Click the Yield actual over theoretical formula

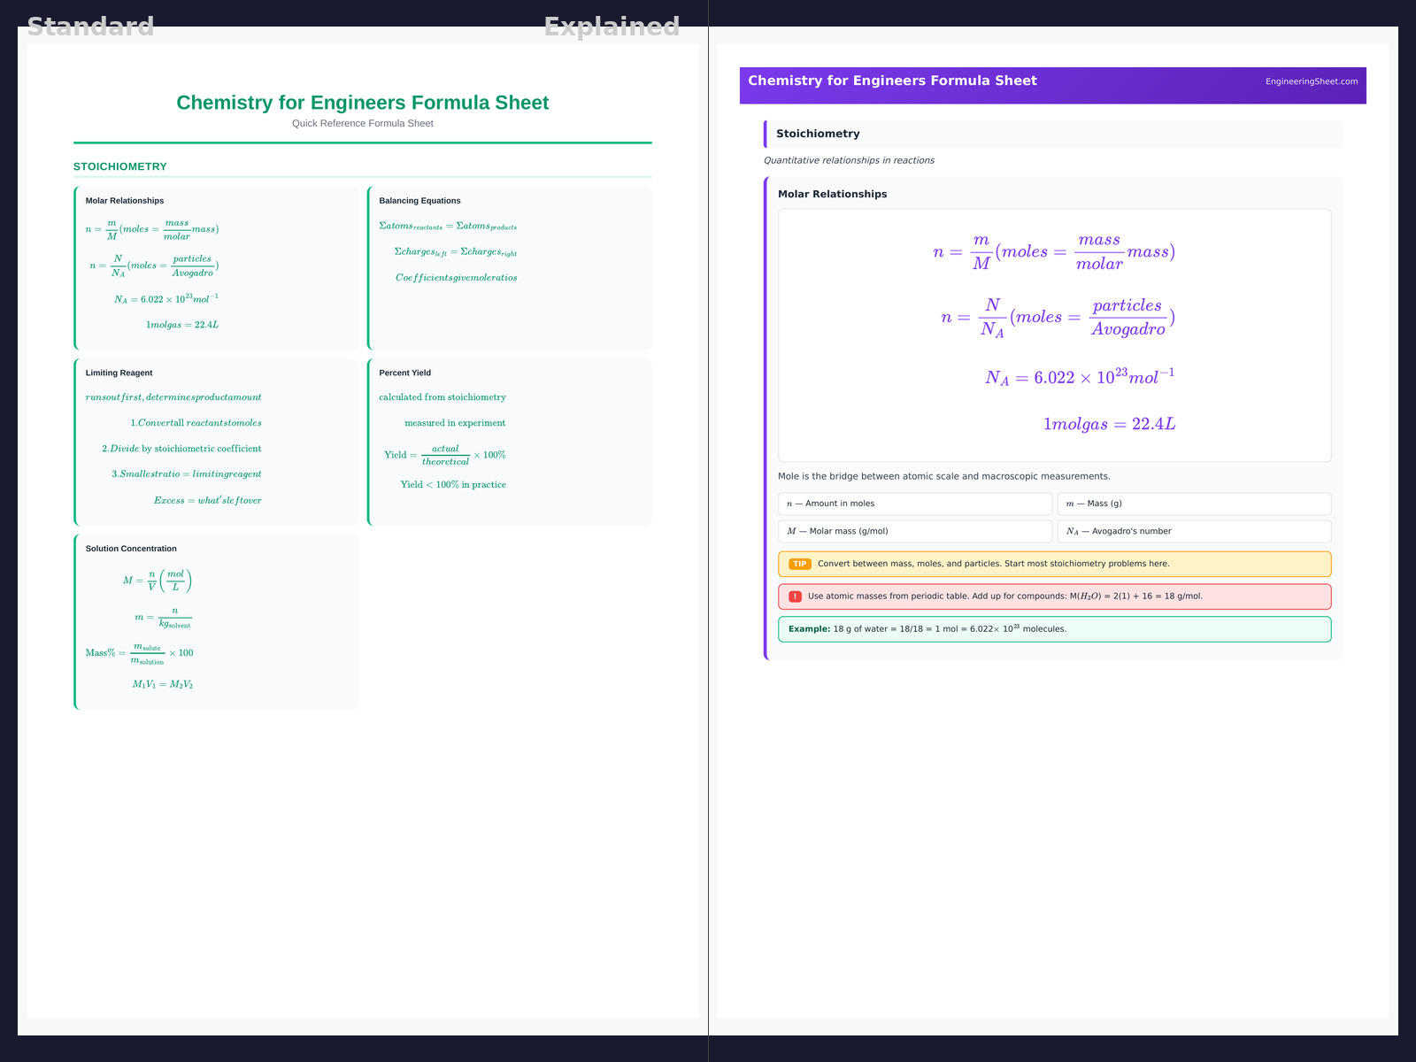click(444, 455)
